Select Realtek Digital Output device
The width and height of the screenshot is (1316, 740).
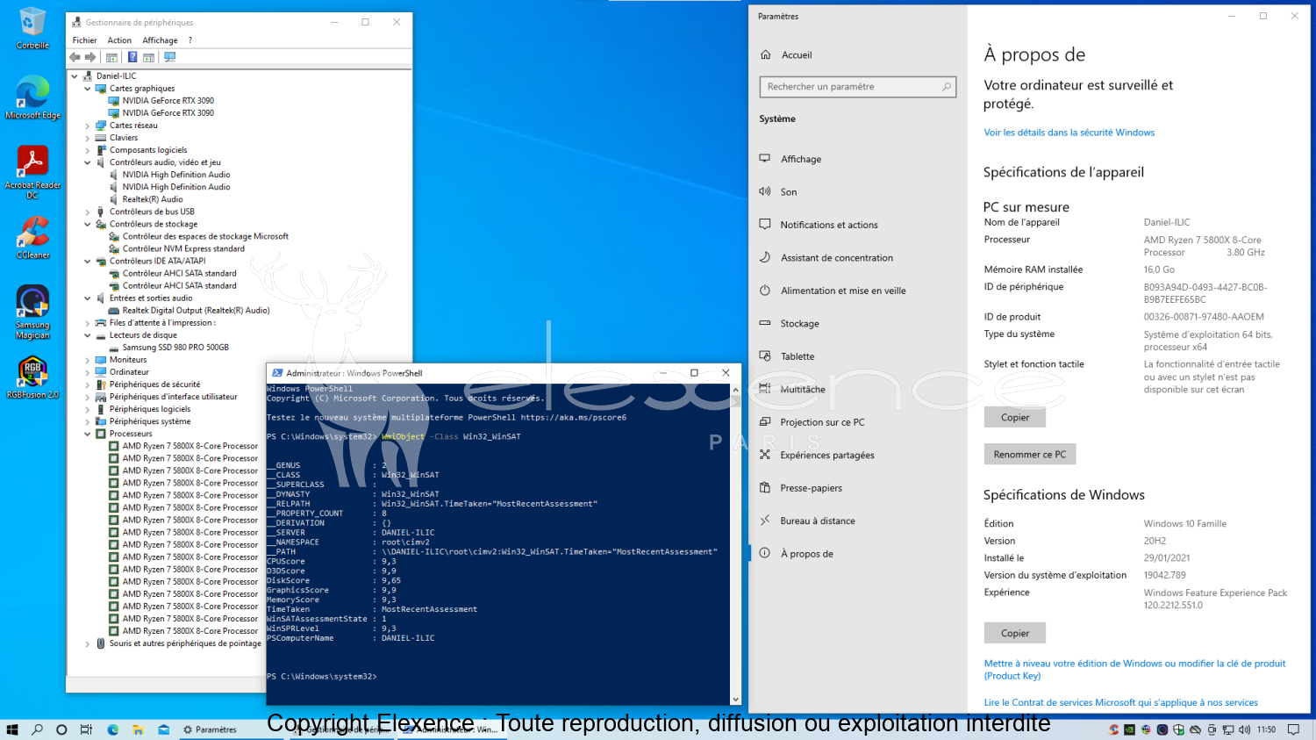pos(196,311)
